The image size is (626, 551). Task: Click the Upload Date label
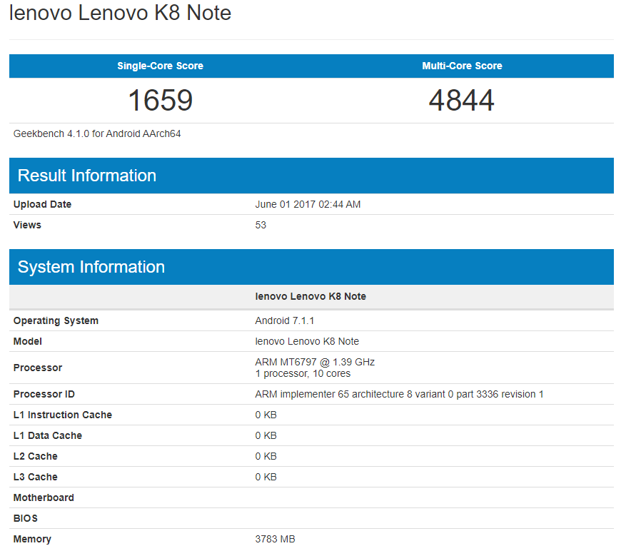(42, 204)
